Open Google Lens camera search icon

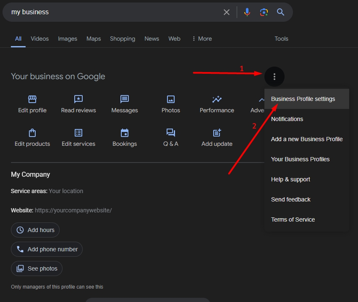(x=264, y=12)
